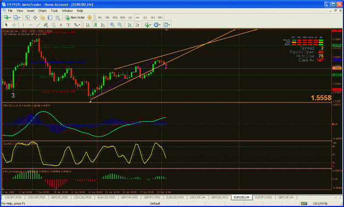Image resolution: width=344 pixels, height=207 pixels.
Task: Select the Crosshair tool
Action: coord(14,25)
